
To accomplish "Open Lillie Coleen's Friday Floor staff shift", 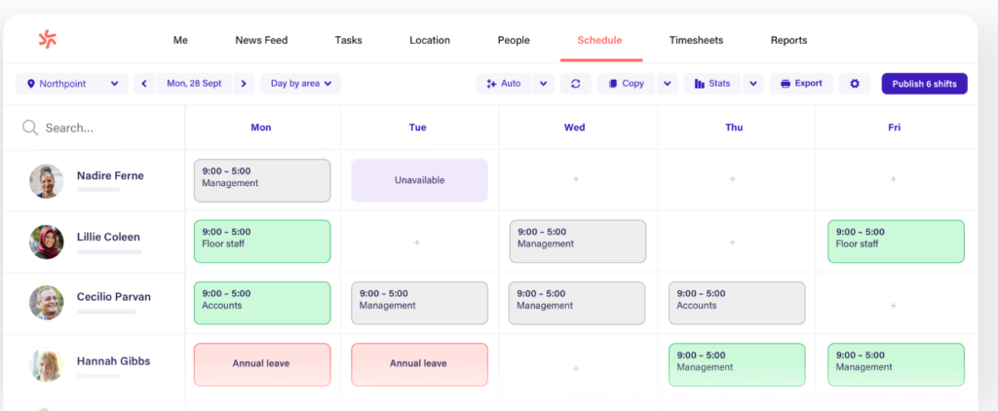I will click(897, 242).
